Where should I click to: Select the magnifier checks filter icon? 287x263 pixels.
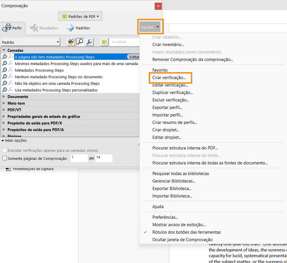click(x=80, y=42)
